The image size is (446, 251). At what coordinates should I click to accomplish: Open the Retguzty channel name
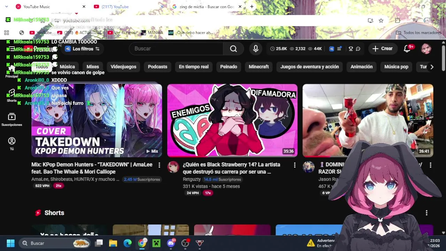192,179
